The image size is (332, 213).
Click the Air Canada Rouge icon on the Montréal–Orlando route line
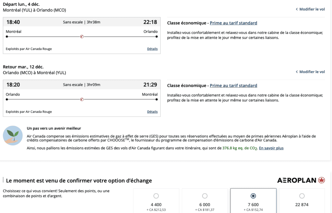click(x=82, y=37)
